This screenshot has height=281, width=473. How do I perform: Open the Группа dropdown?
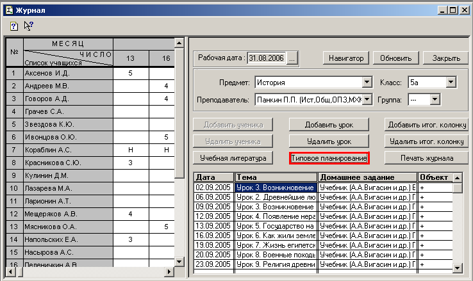click(435, 100)
